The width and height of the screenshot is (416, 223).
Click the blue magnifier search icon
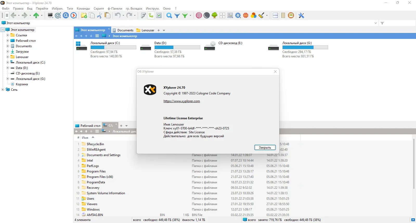click(x=169, y=16)
